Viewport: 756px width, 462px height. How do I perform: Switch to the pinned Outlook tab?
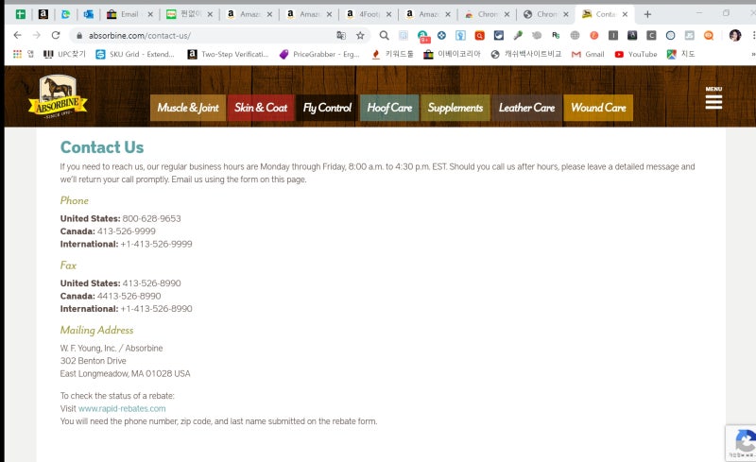point(88,14)
